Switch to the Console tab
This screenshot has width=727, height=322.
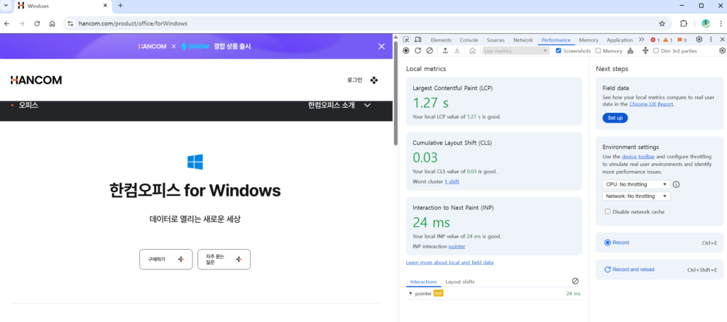click(x=469, y=40)
